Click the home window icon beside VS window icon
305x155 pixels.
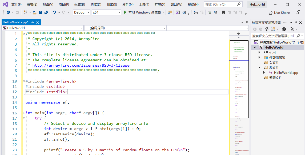tap(184, 12)
